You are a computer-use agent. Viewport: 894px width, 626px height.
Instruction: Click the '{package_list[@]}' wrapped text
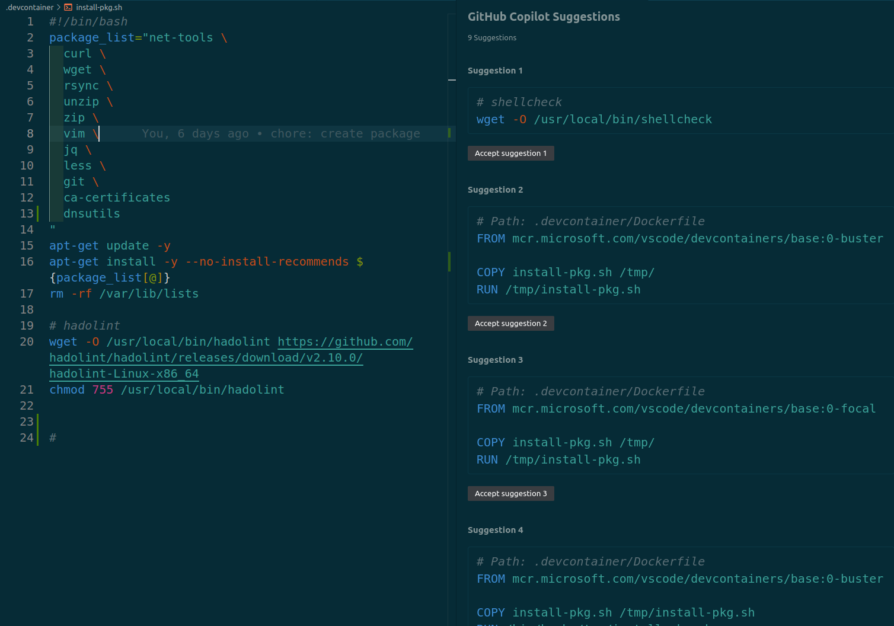pos(110,277)
